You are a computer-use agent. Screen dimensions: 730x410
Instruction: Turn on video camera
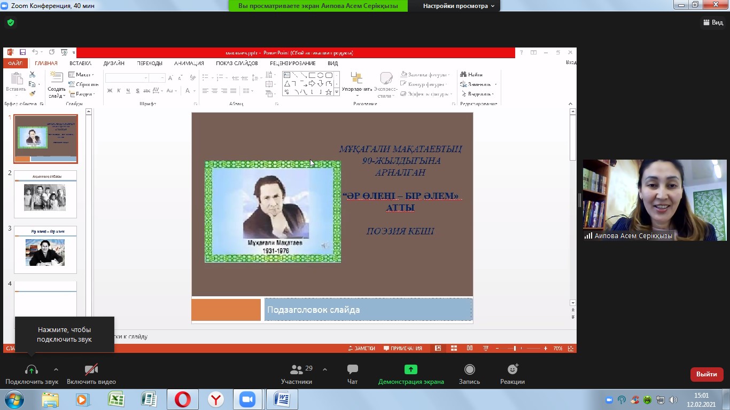click(x=91, y=369)
